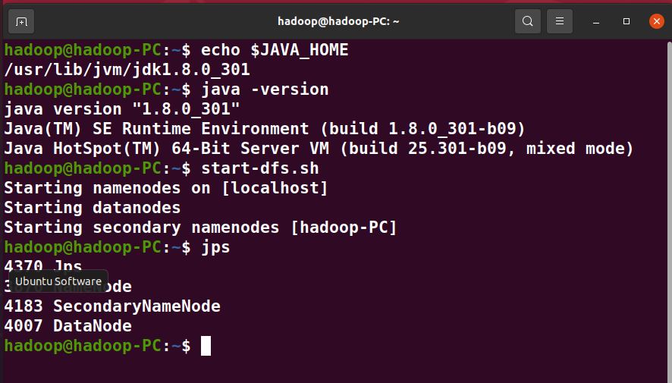The height and width of the screenshot is (383, 672).
Task: Click the Ubuntu Software tooltip label
Action: pyautogui.click(x=58, y=281)
